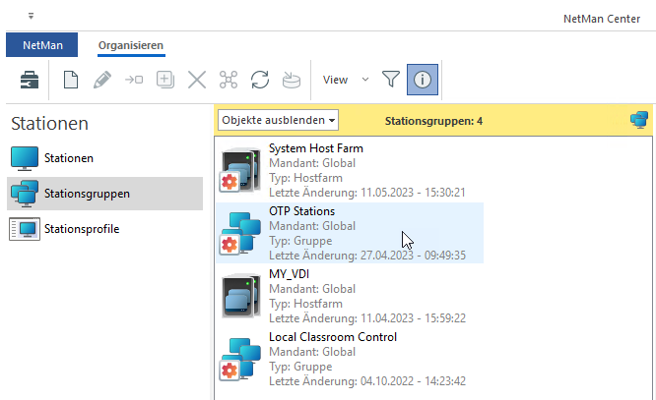656x400 pixels.
Task: Expand the 'Objekte ausblenden' dropdown
Action: tap(279, 120)
